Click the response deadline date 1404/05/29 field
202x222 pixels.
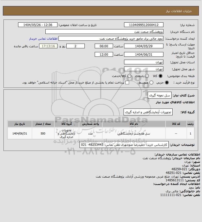(143, 46)
